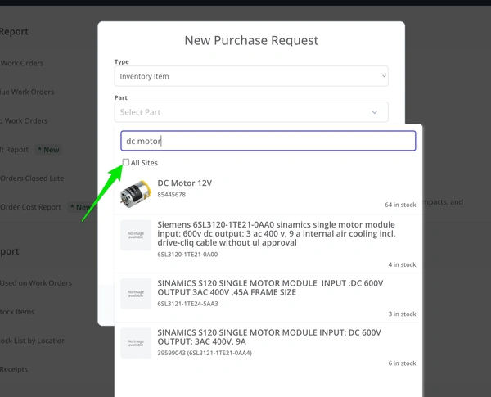
Task: Click the 64 in stock label
Action: point(400,205)
